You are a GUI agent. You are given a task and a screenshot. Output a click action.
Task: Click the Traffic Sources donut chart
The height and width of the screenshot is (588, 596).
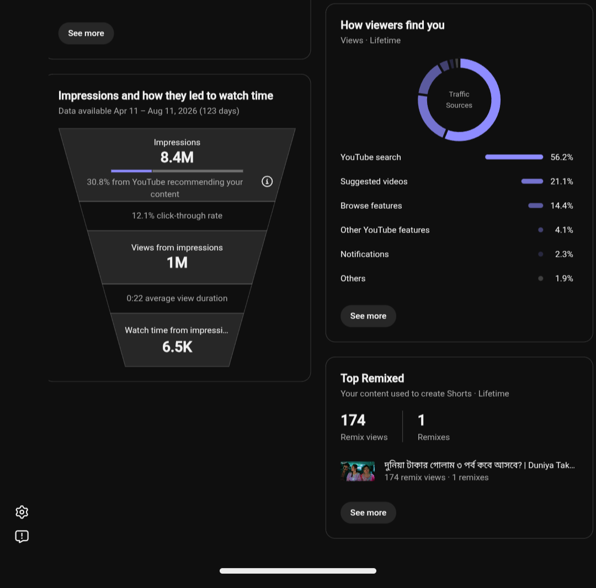pyautogui.click(x=459, y=100)
